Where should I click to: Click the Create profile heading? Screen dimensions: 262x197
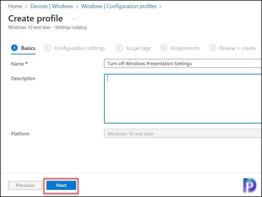click(36, 18)
